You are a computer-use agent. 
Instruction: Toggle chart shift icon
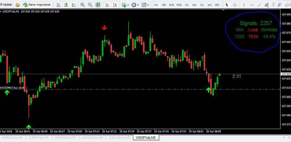click(x=115, y=5)
